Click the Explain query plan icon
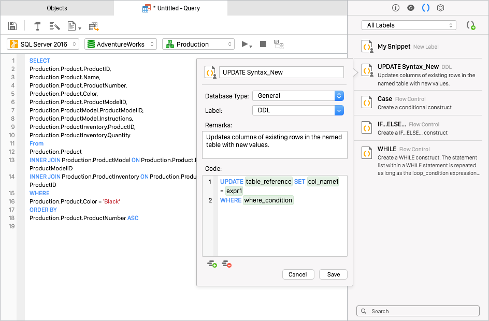The width and height of the screenshot is (489, 321). pyautogui.click(x=279, y=45)
